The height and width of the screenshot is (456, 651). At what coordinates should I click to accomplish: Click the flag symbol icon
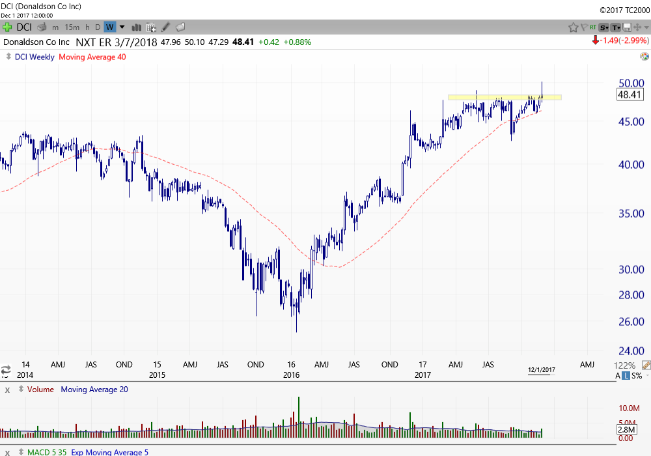(583, 27)
